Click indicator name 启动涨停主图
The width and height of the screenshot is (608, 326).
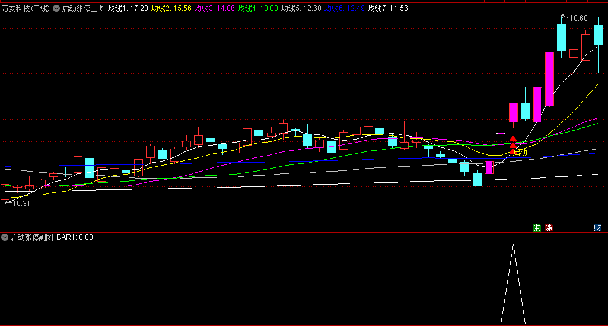click(84, 8)
